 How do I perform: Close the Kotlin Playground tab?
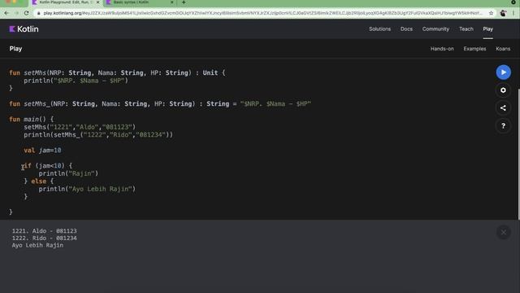pyautogui.click(x=97, y=2)
